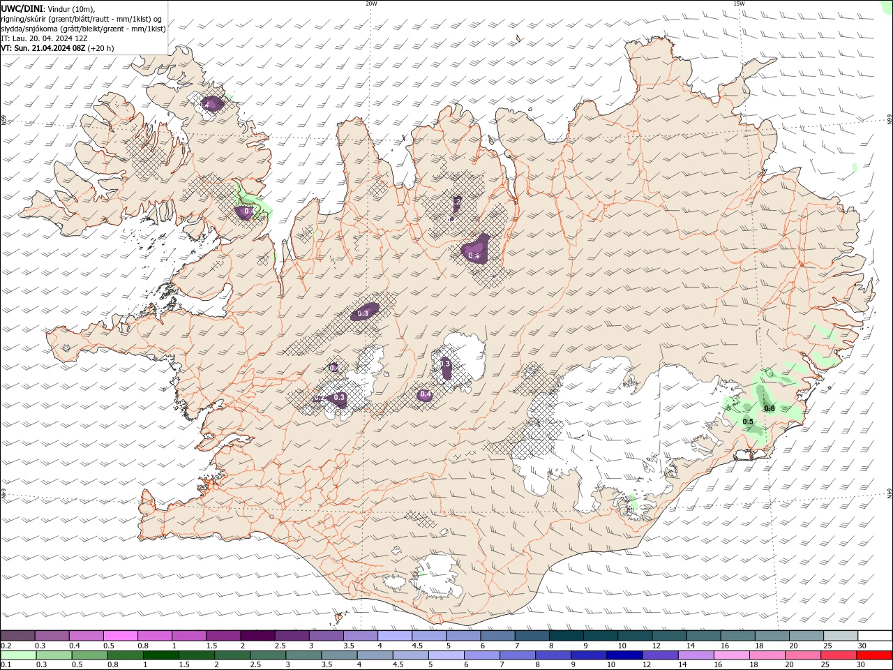Click the UWC/DINI title text
The width and height of the screenshot is (893, 670).
click(x=22, y=8)
